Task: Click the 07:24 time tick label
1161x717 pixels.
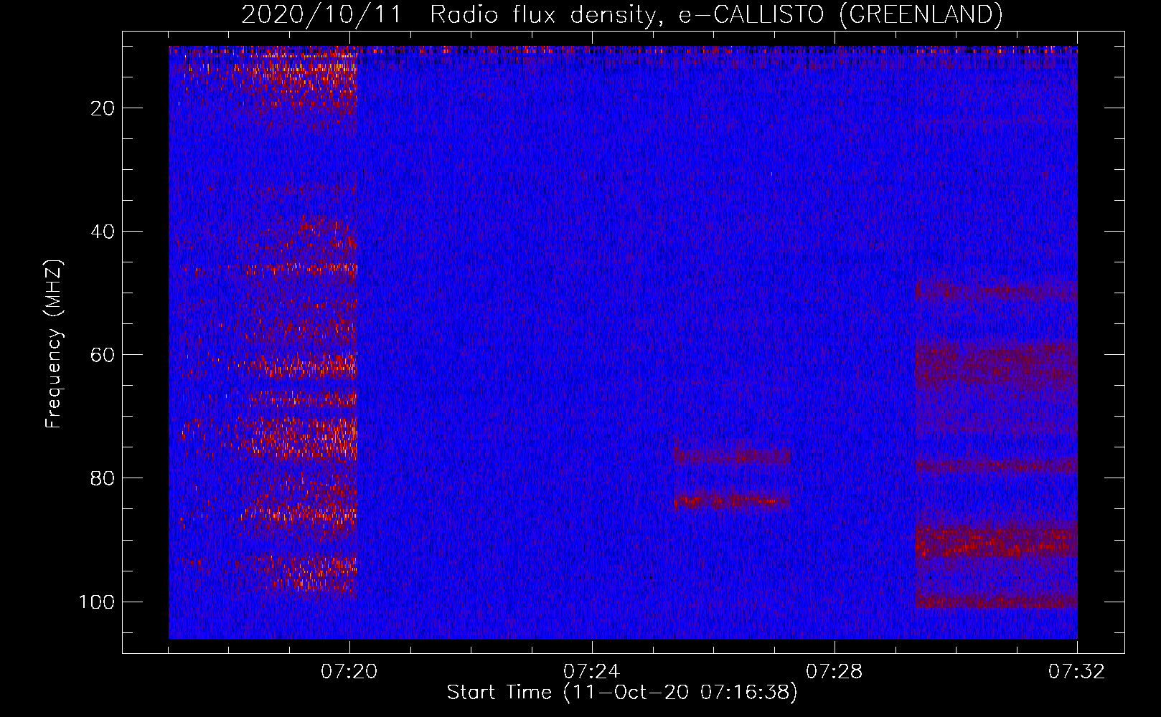Action: (592, 672)
